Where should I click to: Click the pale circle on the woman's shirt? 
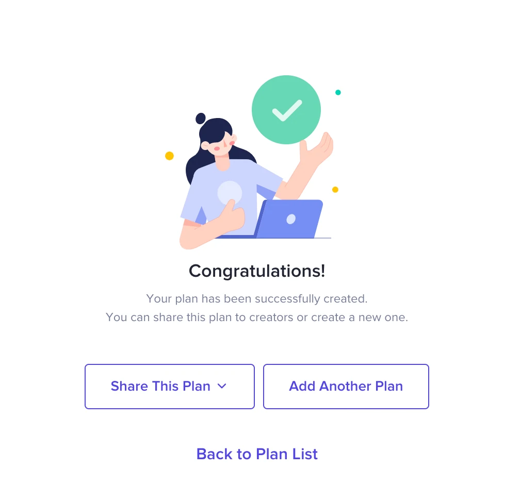click(x=230, y=192)
